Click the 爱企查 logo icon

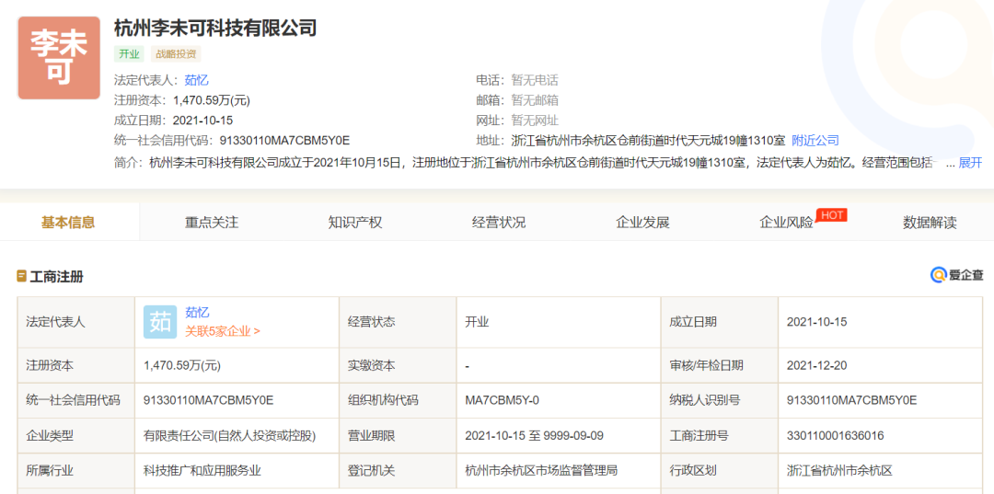tap(938, 275)
